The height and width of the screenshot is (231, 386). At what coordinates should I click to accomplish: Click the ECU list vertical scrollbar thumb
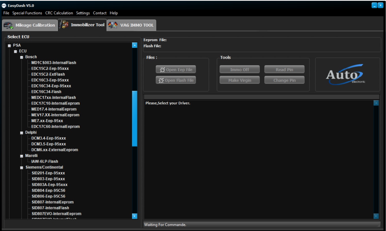[135, 119]
